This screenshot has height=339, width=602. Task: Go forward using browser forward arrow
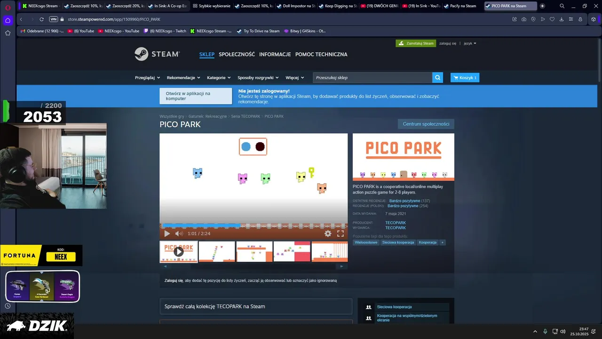pyautogui.click(x=32, y=19)
